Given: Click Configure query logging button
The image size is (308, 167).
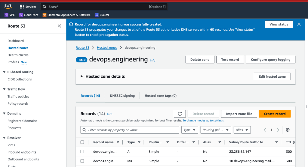Looking at the screenshot, I should 270,60.
